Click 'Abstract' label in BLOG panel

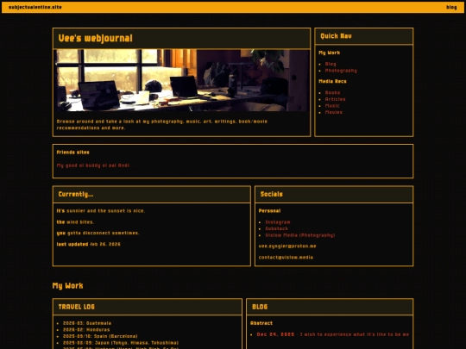261,323
